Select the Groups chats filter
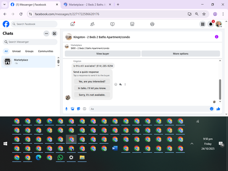228x171 pixels. [x=29, y=51]
